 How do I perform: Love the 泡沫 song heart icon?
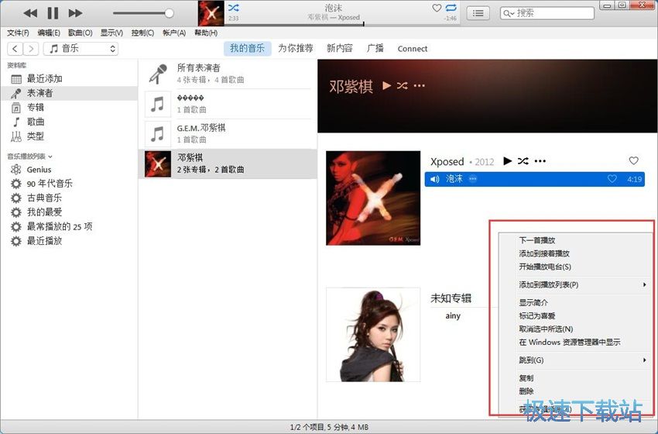coord(612,179)
